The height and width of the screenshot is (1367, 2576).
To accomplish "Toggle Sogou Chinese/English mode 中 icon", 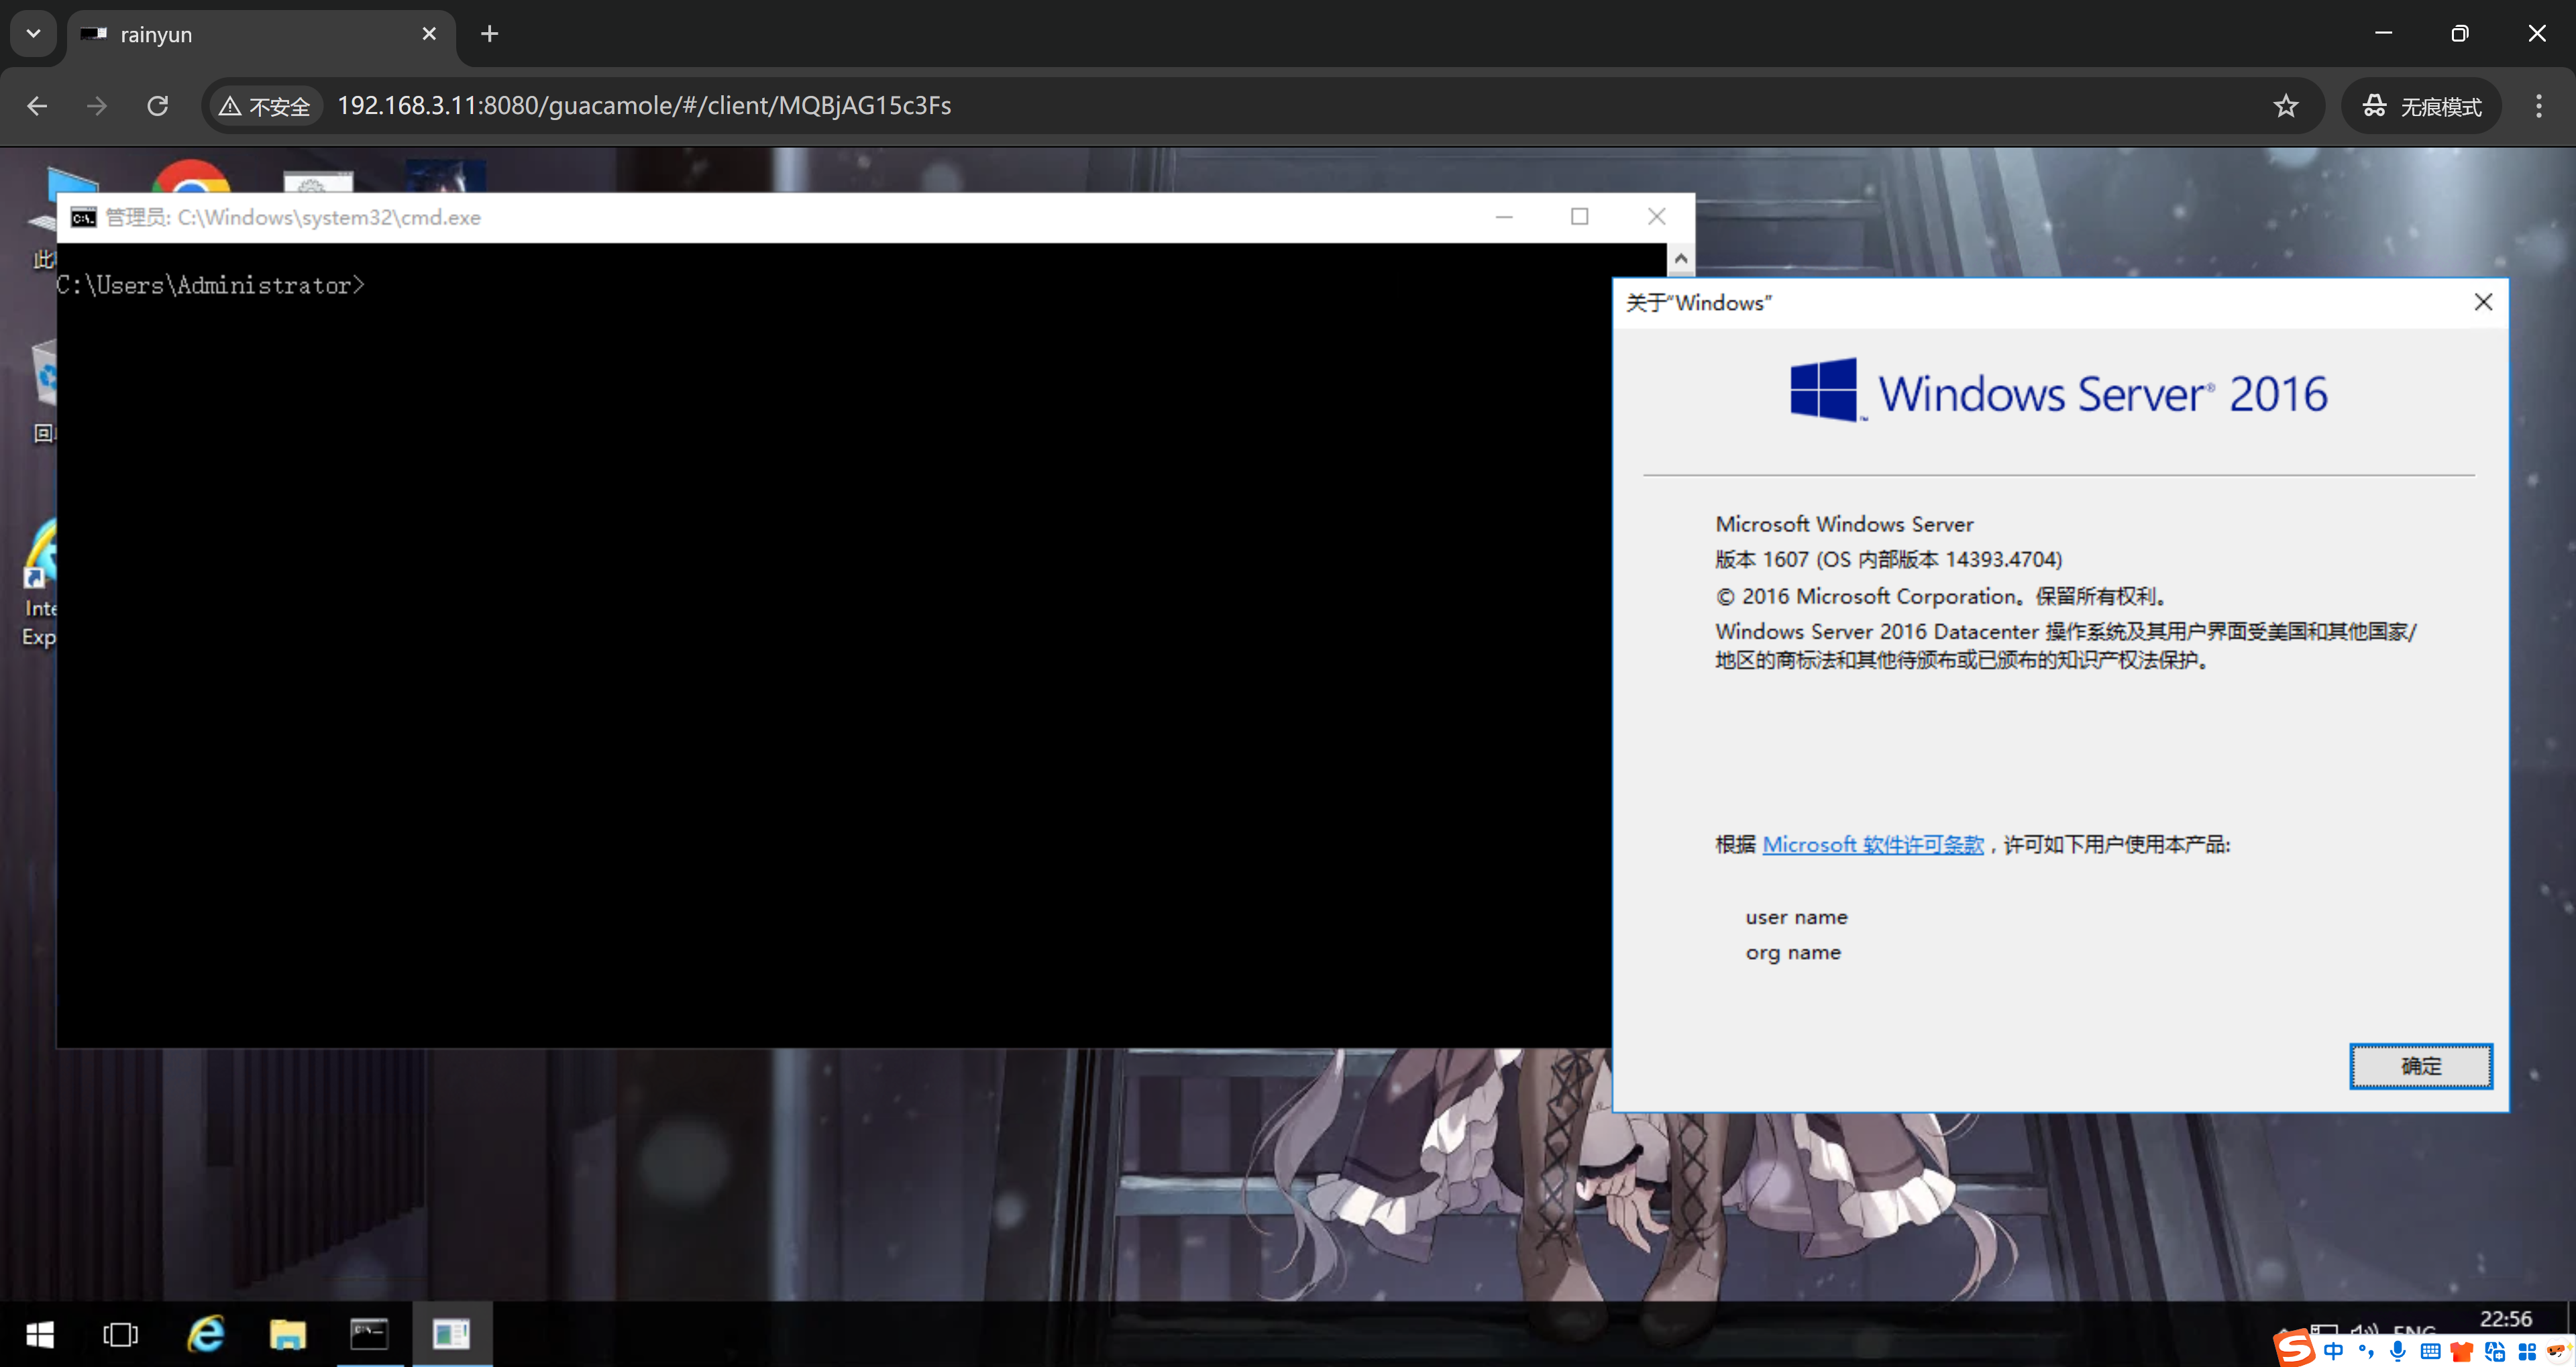I will pyautogui.click(x=2334, y=1351).
